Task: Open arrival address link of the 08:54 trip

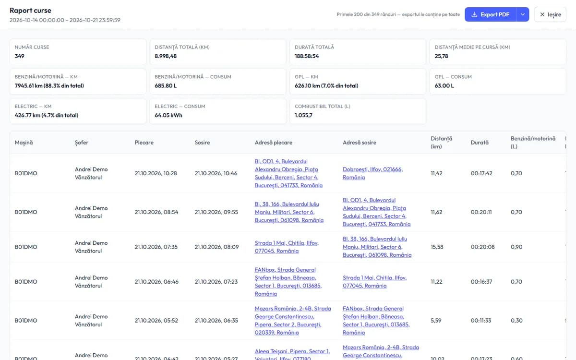Action: [x=376, y=212]
